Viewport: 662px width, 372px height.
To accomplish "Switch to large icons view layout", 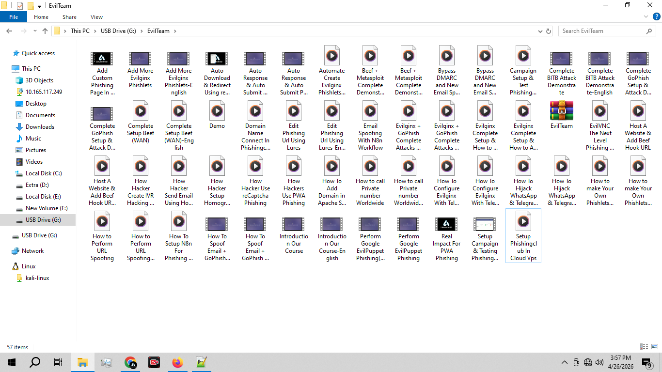I will tap(654, 347).
